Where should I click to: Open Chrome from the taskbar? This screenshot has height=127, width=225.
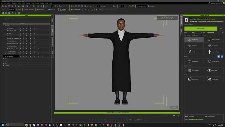tap(30, 125)
